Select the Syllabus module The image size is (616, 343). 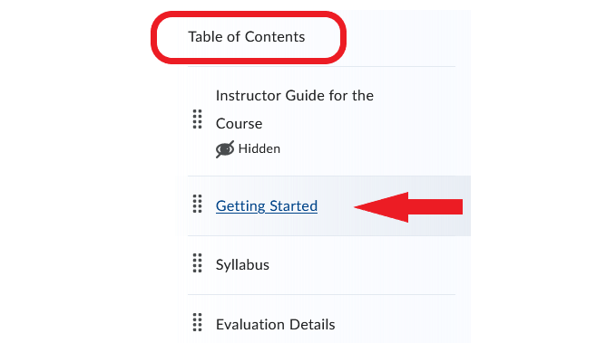tap(242, 265)
